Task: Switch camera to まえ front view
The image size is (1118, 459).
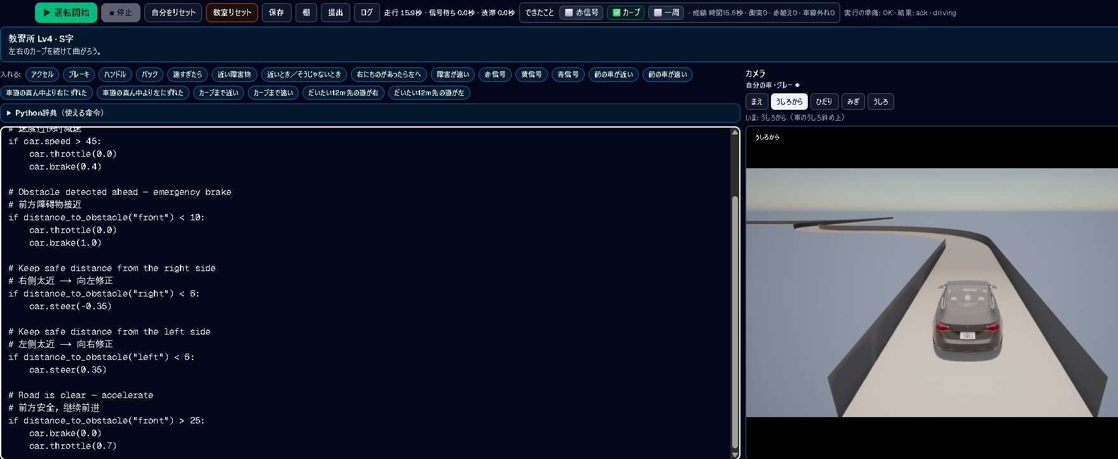Action: pos(756,102)
